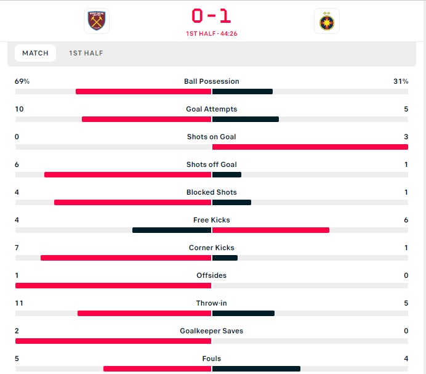The width and height of the screenshot is (426, 374).
Task: Click the Fouls stat label
Action: click(x=211, y=359)
